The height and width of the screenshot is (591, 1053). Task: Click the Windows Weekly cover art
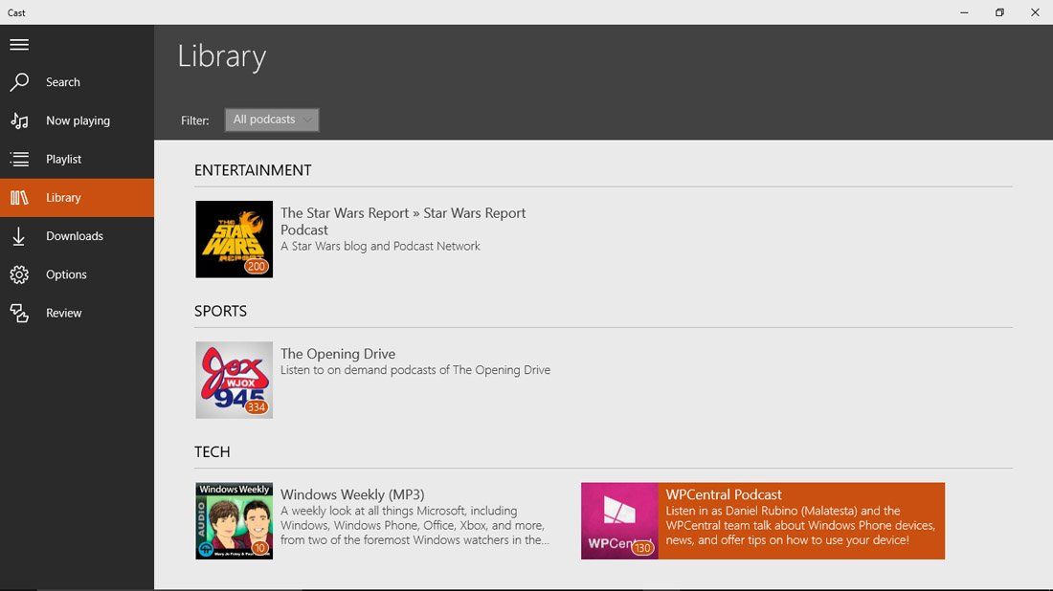coord(234,520)
